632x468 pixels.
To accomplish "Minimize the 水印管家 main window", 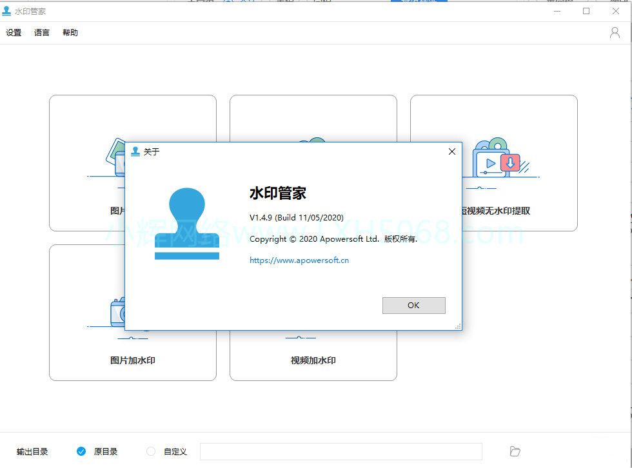I will [x=557, y=11].
